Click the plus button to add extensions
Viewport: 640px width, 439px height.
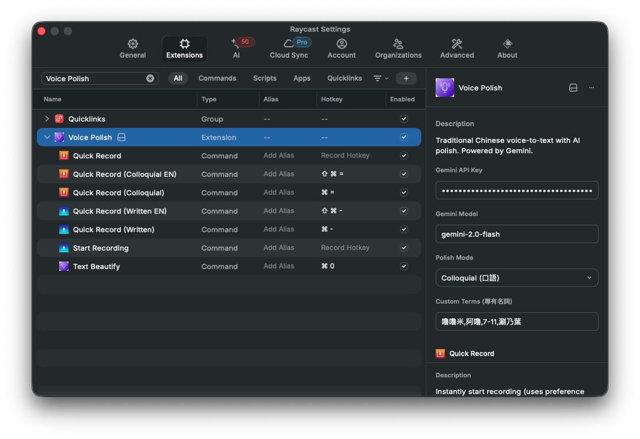click(x=406, y=78)
